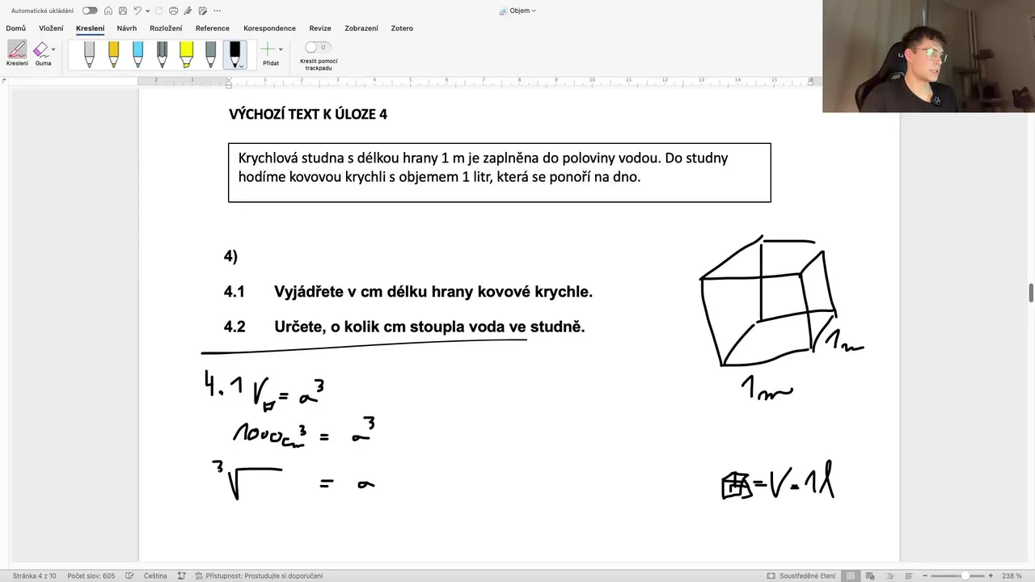Click the Undo arrow icon
The width and height of the screenshot is (1035, 582).
137,11
